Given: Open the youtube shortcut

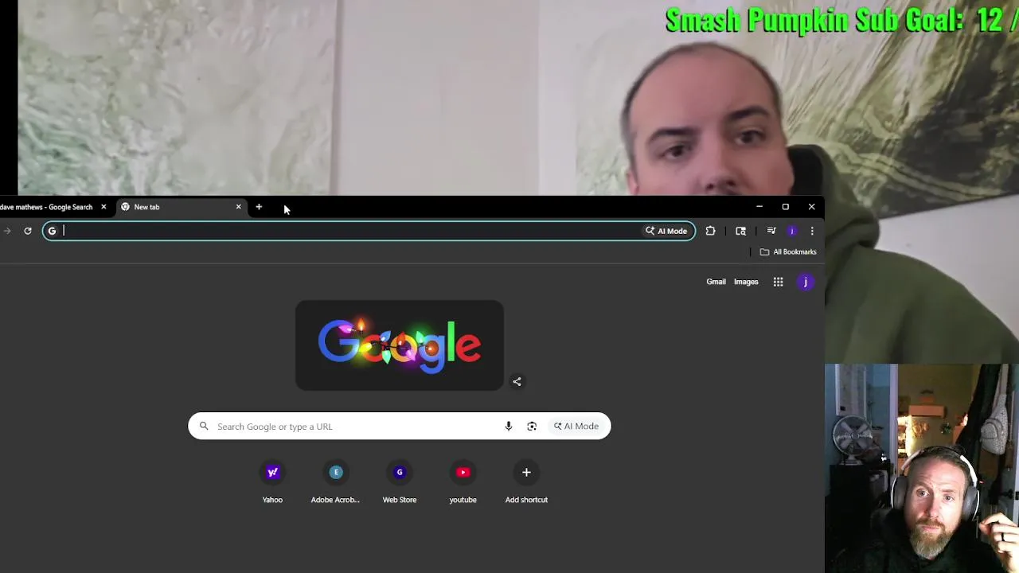Looking at the screenshot, I should tap(463, 482).
